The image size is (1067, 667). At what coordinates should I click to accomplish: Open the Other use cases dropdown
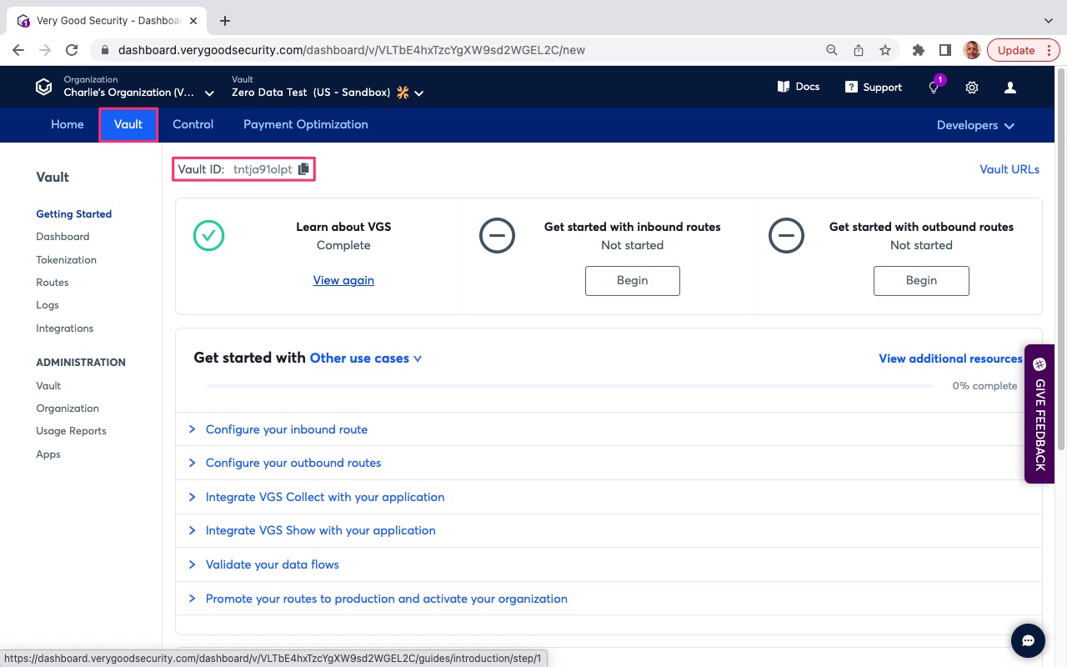[366, 359]
